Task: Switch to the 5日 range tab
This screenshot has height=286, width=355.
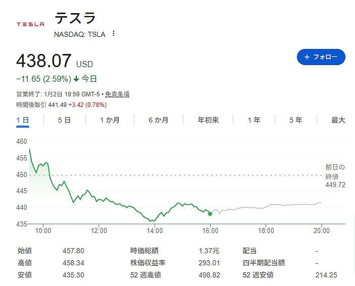Action: click(64, 120)
